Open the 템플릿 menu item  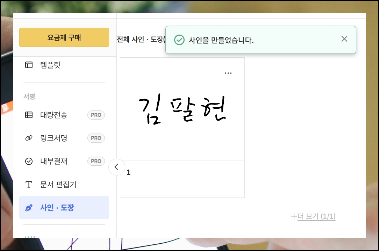64,65
